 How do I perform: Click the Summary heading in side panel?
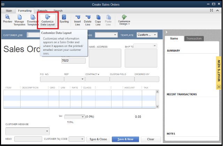tap(174, 51)
